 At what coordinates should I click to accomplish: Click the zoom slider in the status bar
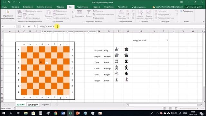189,108
